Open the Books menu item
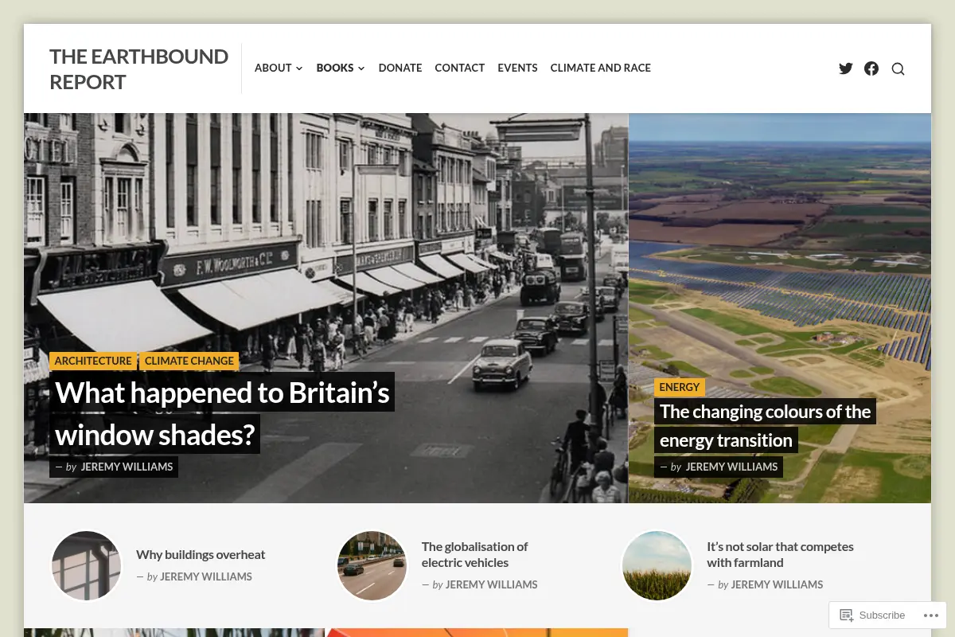Screen dimensions: 955x637 (x=335, y=68)
